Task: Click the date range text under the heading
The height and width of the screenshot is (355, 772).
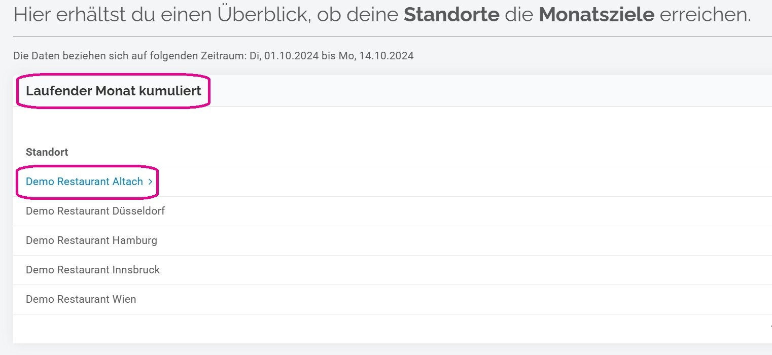Action: click(214, 56)
